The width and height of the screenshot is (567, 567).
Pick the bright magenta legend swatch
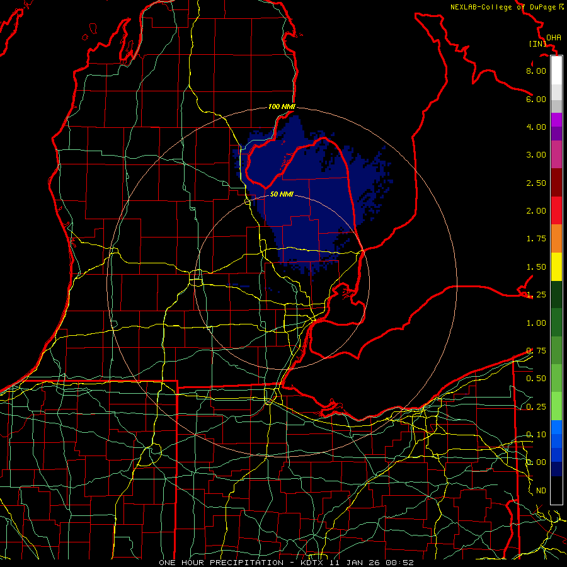tap(556, 120)
